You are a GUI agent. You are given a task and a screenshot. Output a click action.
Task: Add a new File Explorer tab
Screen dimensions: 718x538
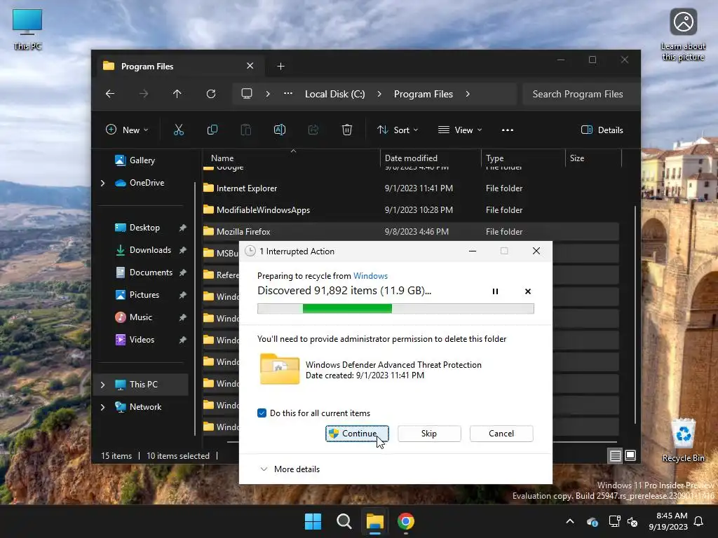point(280,67)
